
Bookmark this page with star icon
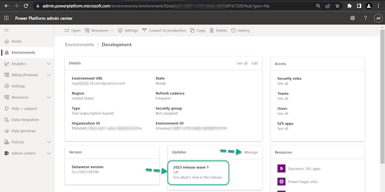pos(337,6)
